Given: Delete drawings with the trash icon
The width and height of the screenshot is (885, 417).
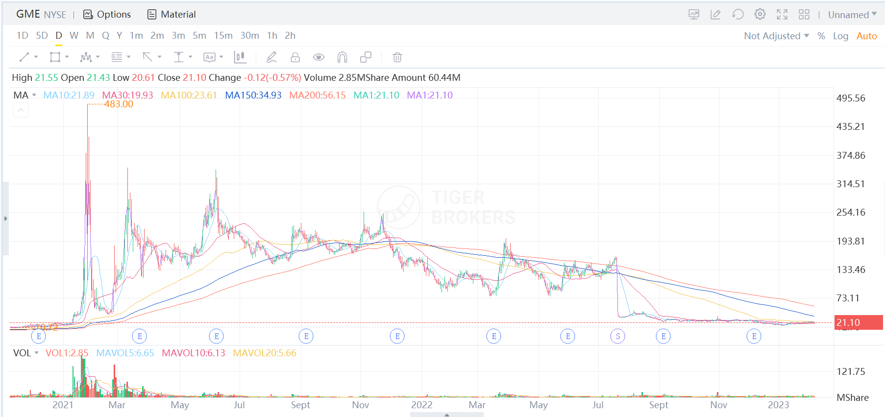Looking at the screenshot, I should coord(397,57).
